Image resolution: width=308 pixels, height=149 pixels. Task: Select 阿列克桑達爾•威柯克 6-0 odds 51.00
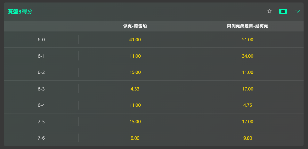pyautogui.click(x=248, y=40)
